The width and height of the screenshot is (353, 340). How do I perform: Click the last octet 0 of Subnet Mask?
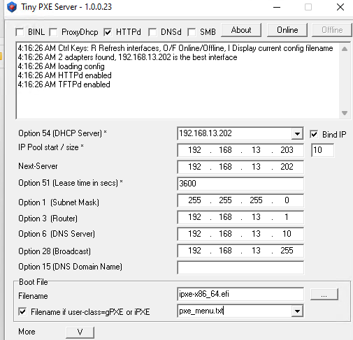click(287, 200)
